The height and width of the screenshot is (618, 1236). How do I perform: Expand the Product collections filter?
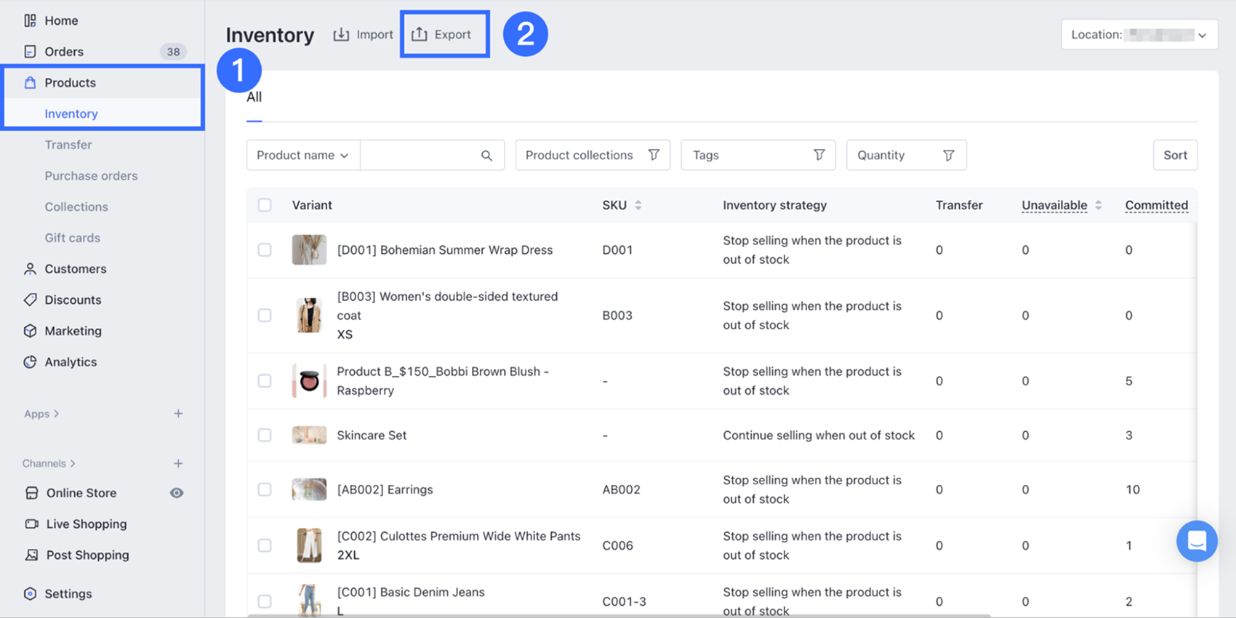pyautogui.click(x=592, y=156)
